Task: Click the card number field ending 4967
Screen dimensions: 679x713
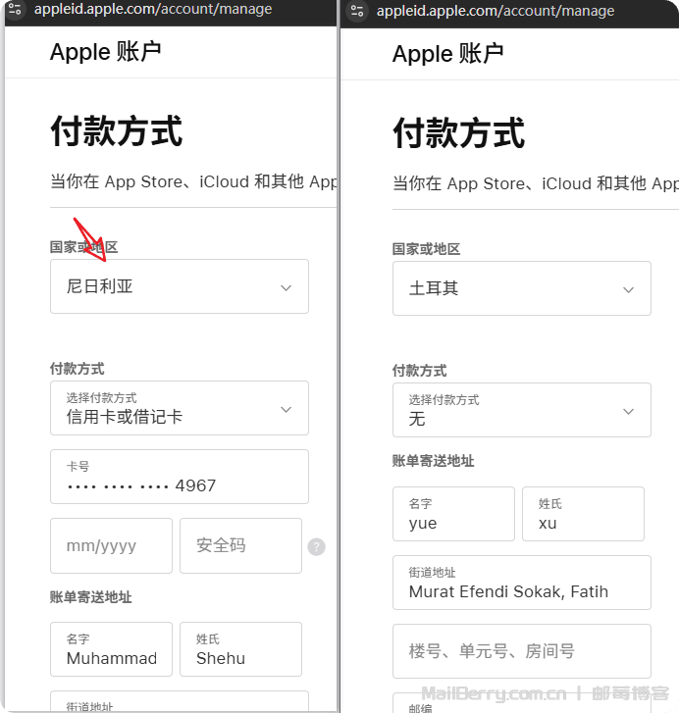Action: 180,477
